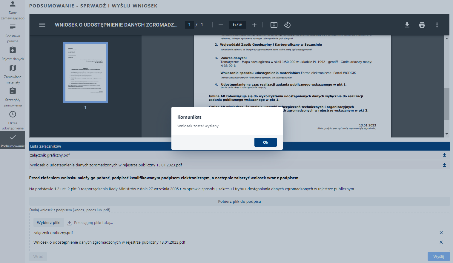This screenshot has height=263, width=453.
Task: Rotate the PDF document counterclockwise
Action: coord(287,25)
